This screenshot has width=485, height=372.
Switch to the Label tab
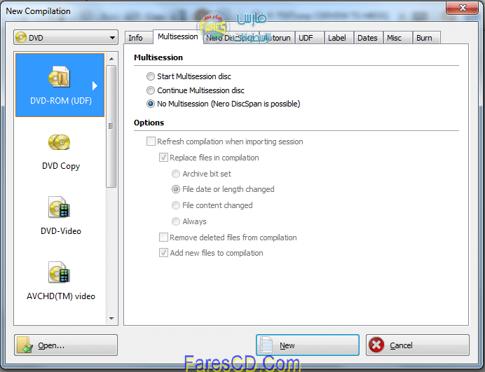[x=339, y=38]
